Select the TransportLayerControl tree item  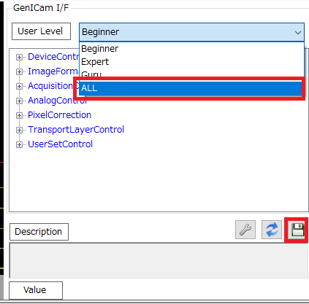(x=76, y=130)
